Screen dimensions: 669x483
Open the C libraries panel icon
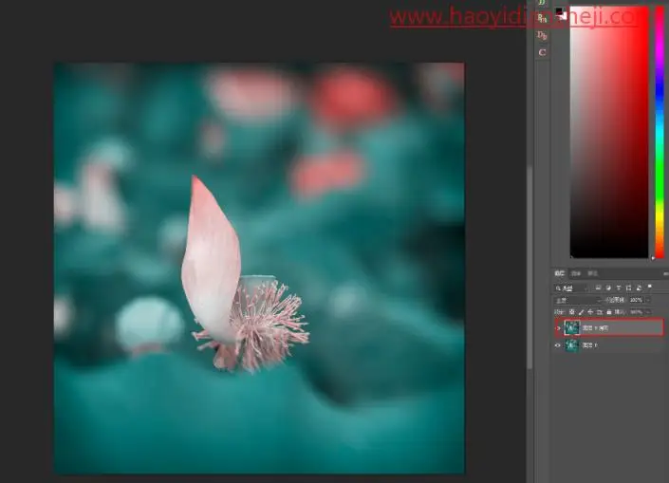(x=542, y=52)
